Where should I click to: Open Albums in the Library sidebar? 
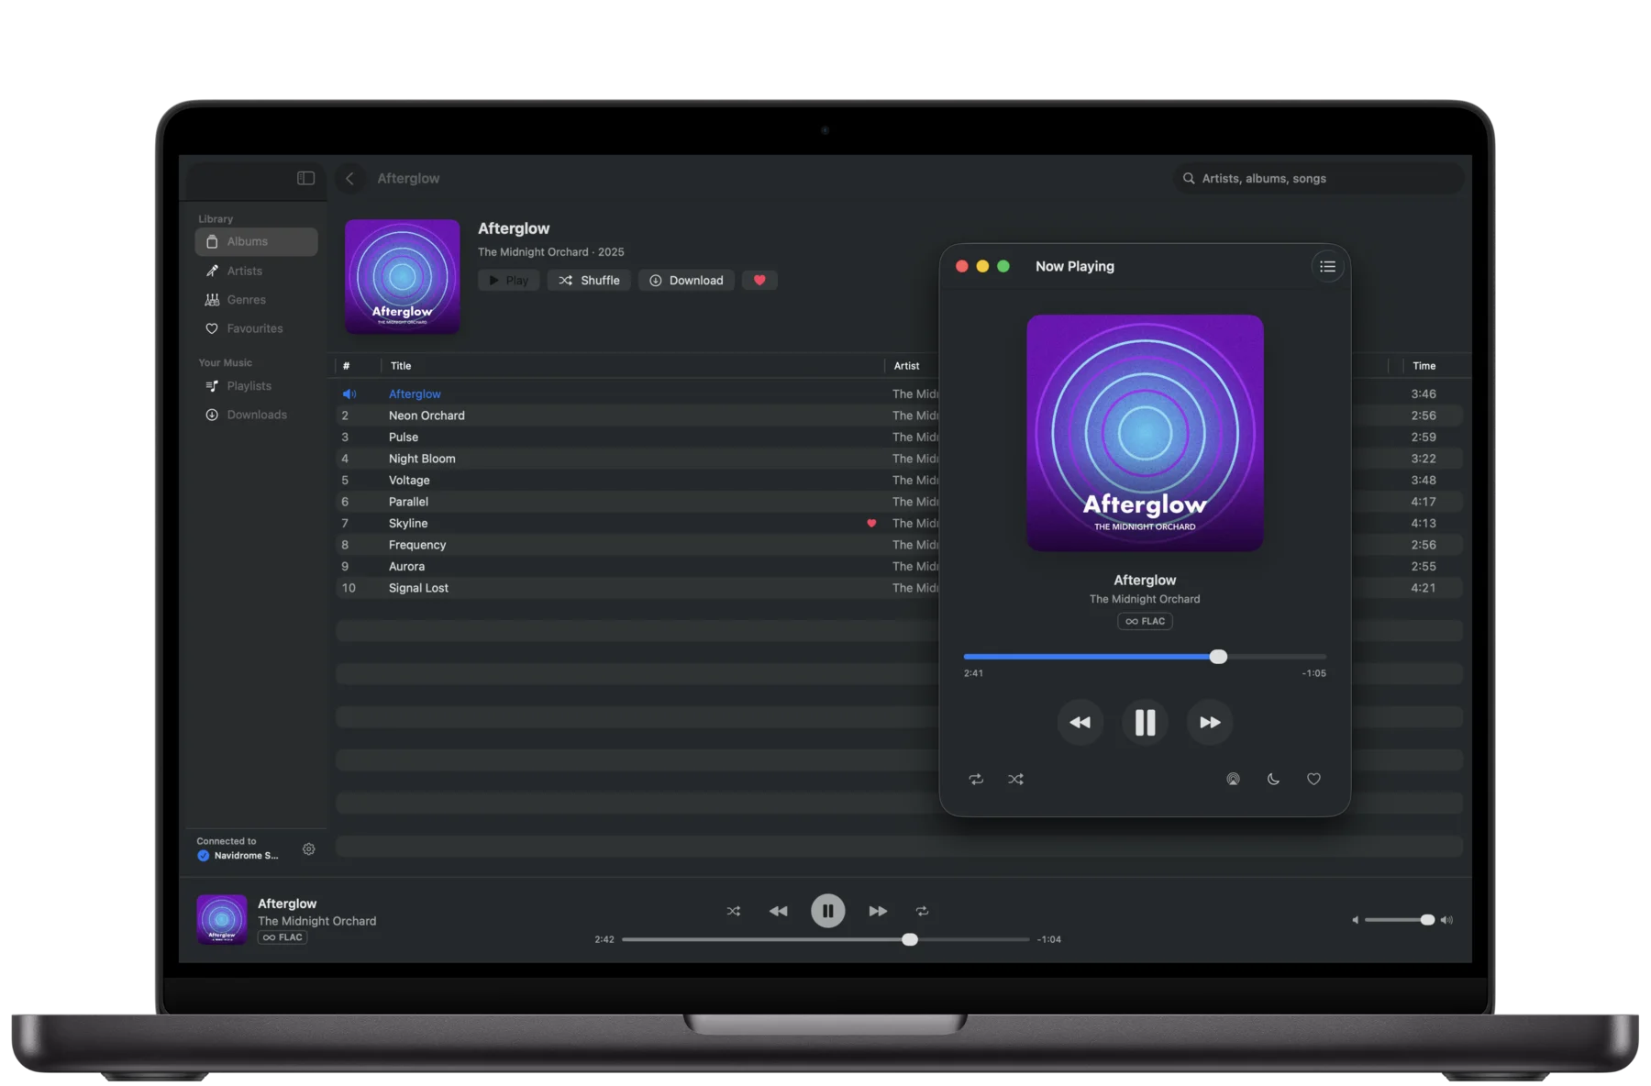257,241
